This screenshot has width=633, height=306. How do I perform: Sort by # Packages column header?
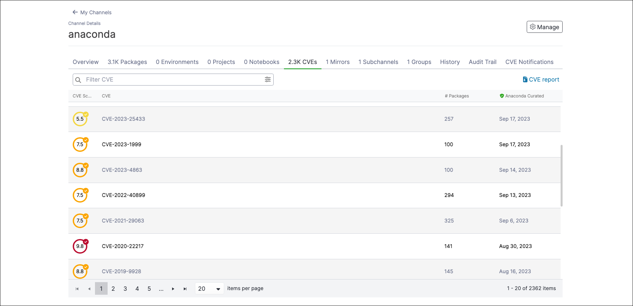click(x=457, y=96)
